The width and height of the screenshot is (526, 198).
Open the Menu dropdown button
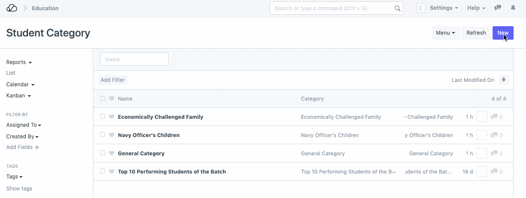coord(445,33)
